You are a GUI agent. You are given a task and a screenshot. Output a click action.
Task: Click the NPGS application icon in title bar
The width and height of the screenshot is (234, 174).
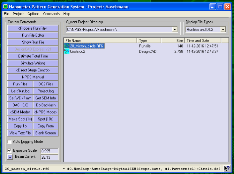6,6
